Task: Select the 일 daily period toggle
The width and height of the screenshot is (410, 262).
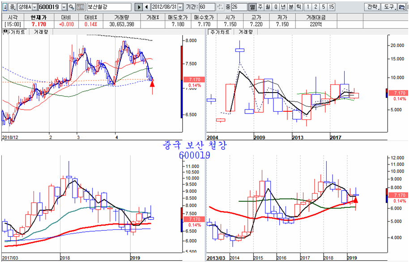Action: [252, 7]
